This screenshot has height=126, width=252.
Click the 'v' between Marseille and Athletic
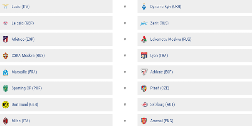tap(125, 72)
